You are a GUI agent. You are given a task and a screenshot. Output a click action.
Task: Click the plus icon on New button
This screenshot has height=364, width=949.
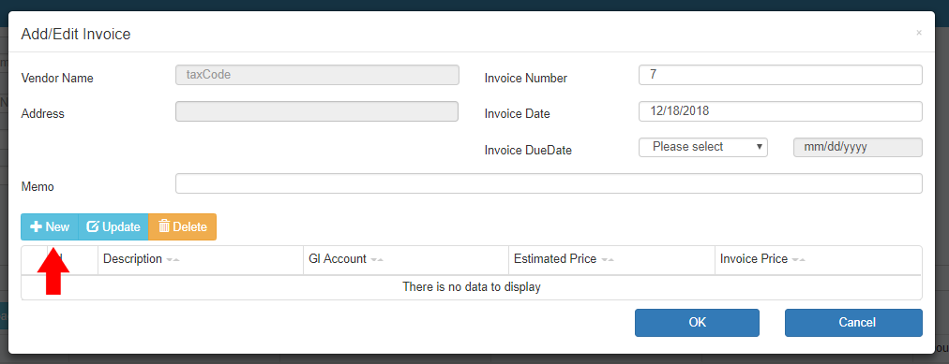click(36, 227)
